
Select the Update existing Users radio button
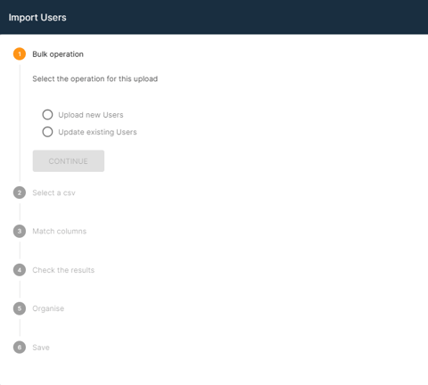[x=47, y=132]
